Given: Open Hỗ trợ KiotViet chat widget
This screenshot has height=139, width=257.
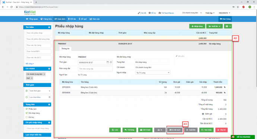Looking at the screenshot, I should (243, 137).
